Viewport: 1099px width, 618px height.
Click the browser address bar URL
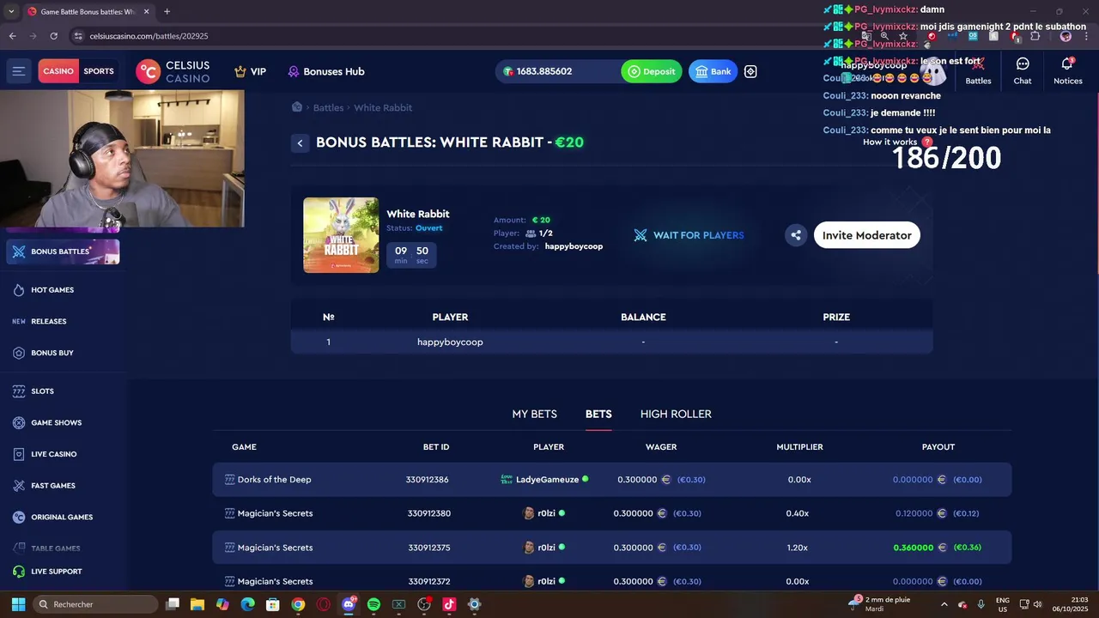(x=149, y=36)
